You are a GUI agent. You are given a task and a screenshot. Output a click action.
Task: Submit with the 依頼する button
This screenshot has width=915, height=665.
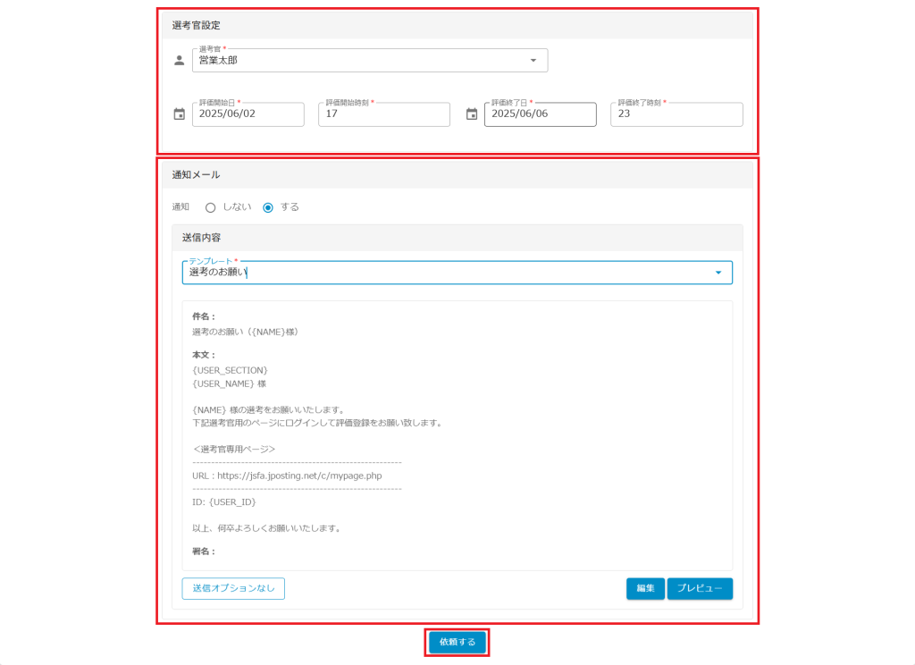pyautogui.click(x=457, y=642)
